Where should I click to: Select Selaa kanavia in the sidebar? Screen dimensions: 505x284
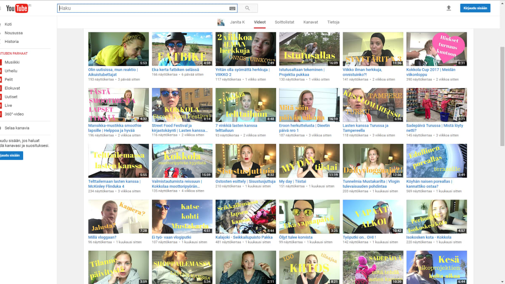tap(17, 128)
